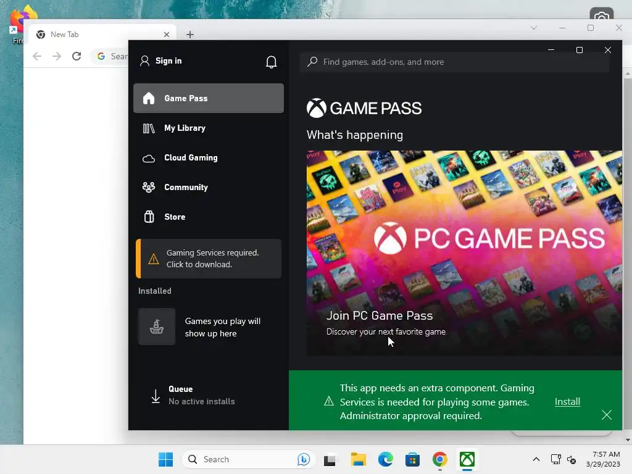Click the Install link for Gaming Services
632x474 pixels.
pos(567,401)
